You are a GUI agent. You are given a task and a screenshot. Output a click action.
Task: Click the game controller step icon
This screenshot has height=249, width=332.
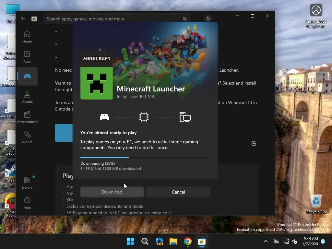[x=104, y=117]
